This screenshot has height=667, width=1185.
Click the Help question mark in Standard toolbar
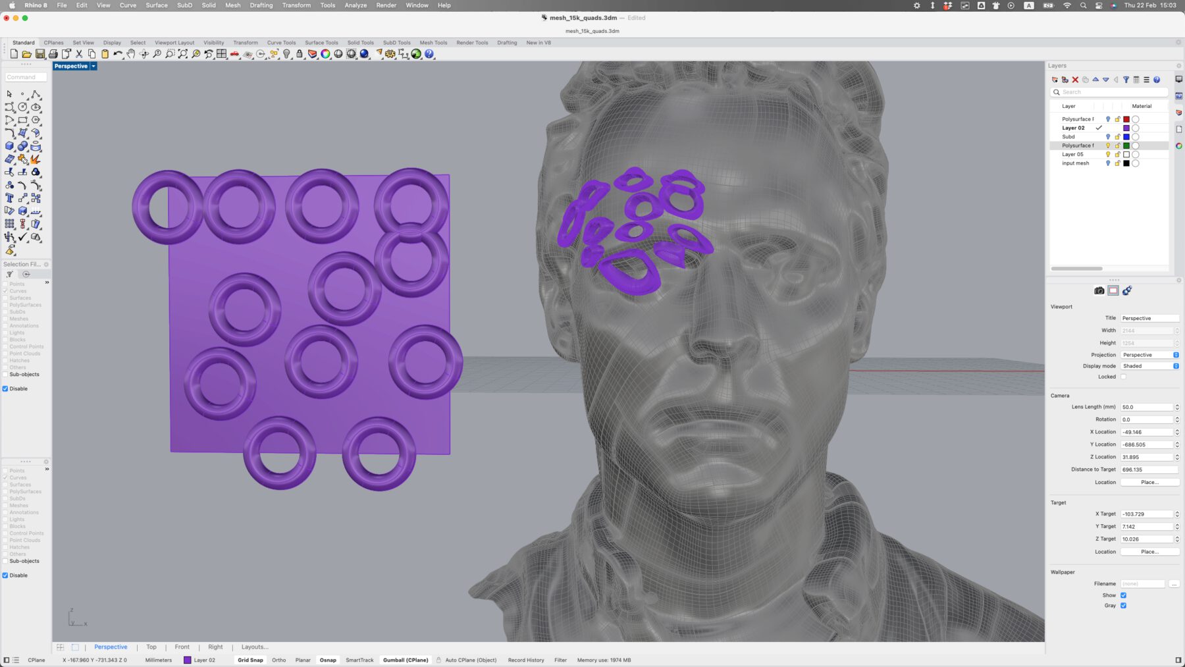[429, 54]
